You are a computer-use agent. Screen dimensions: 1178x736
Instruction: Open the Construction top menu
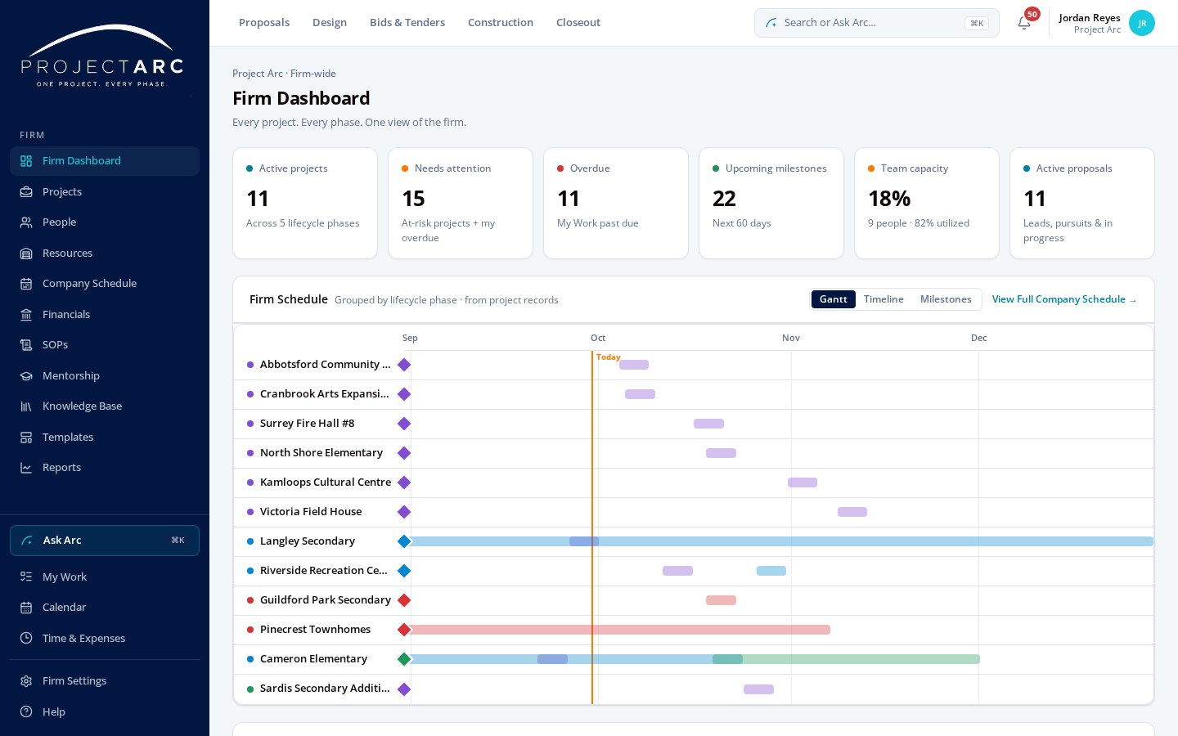(501, 23)
